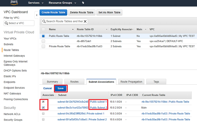Open NAT Gateways in sidebar
Image resolution: width=197 pixels, height=122 pixels.
(12, 94)
